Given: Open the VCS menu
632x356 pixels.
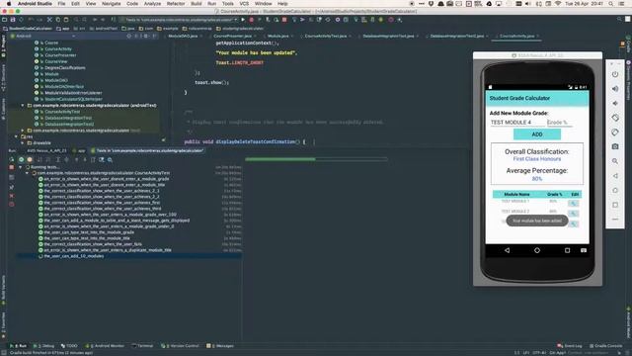Looking at the screenshot, I should click(244, 3).
